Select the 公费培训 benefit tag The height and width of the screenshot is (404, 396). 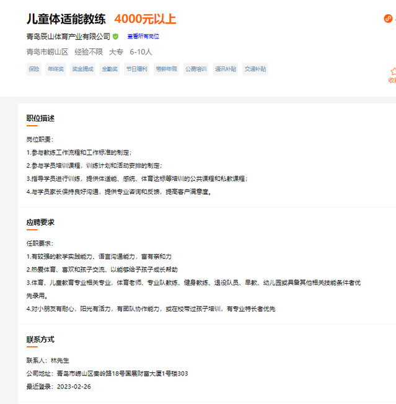195,69
